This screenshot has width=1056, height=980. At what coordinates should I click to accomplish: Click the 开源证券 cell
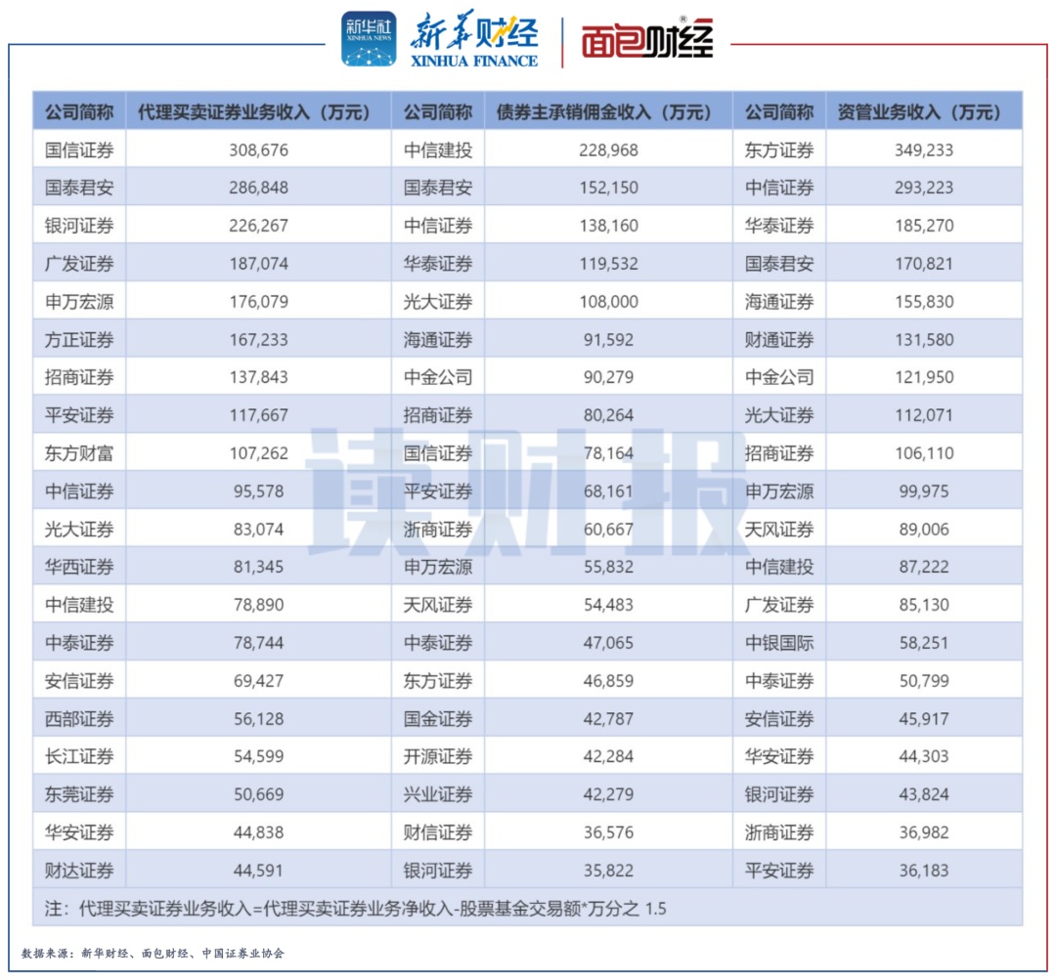pos(438,756)
